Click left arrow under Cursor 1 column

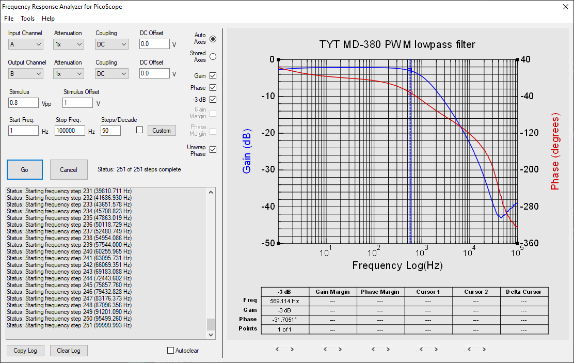[421, 349]
